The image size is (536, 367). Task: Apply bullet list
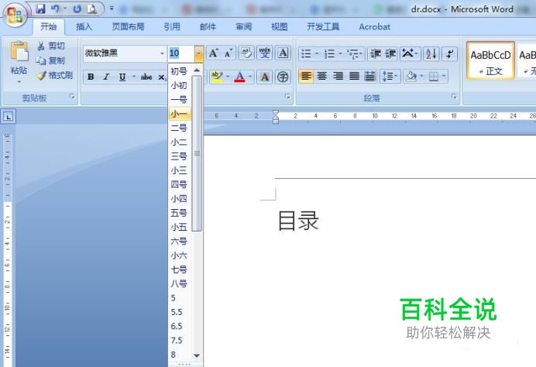point(306,53)
